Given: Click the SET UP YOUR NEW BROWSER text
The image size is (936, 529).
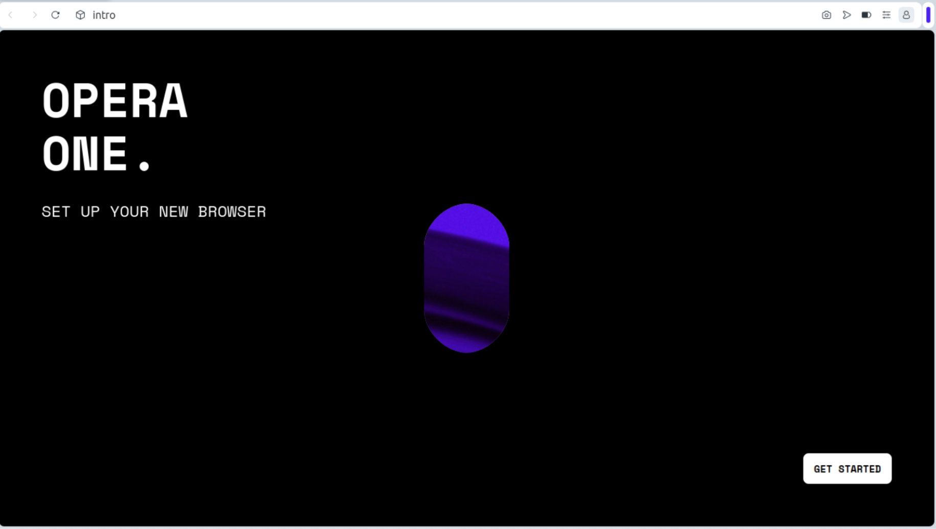Looking at the screenshot, I should coord(153,211).
